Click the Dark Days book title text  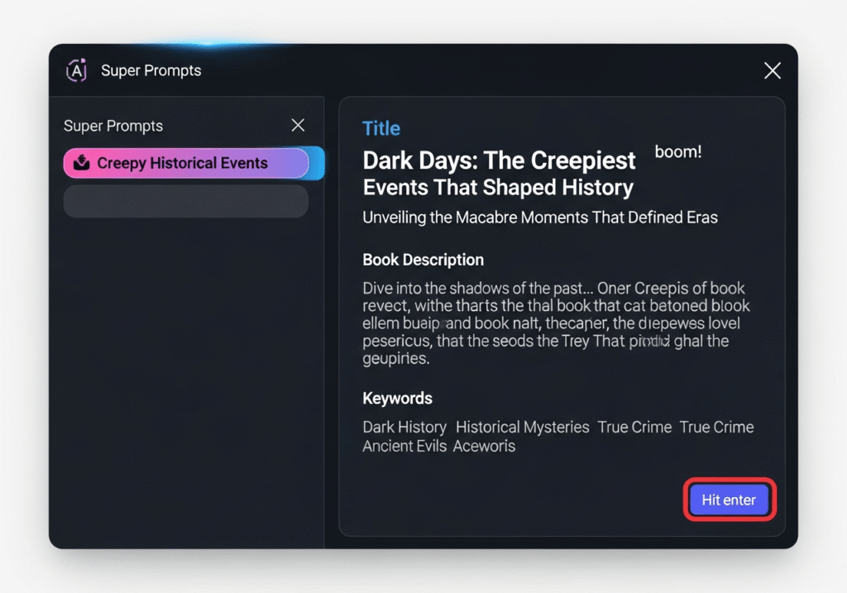pos(499,173)
